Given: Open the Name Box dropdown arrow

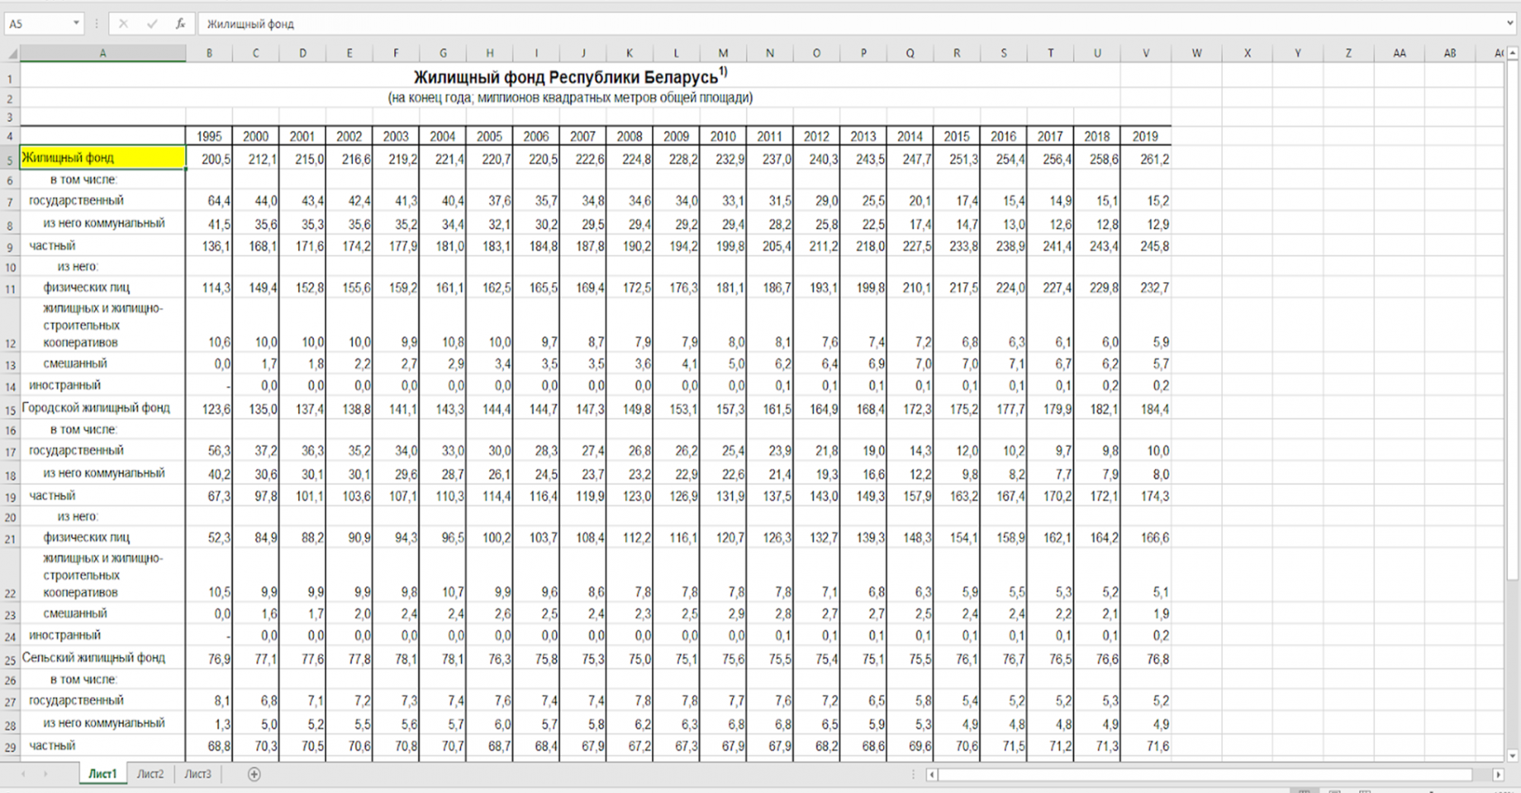Looking at the screenshot, I should tap(76, 24).
